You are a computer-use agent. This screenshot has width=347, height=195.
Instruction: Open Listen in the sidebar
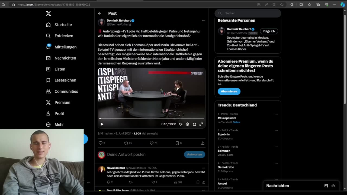(x=56, y=69)
